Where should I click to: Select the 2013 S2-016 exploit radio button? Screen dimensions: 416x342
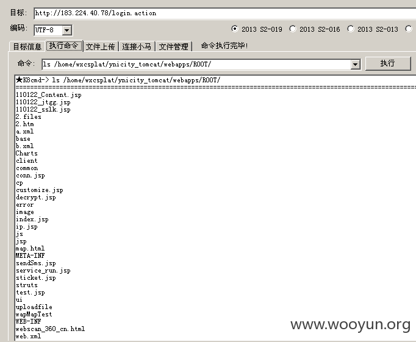pyautogui.click(x=293, y=29)
